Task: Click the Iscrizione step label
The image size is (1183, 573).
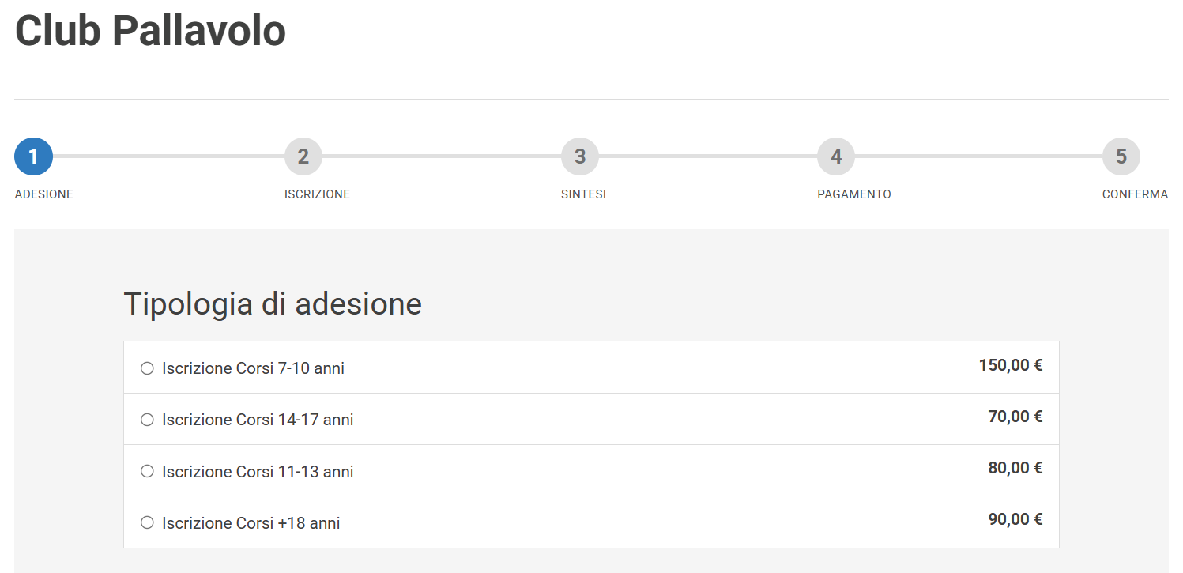Action: 317,194
